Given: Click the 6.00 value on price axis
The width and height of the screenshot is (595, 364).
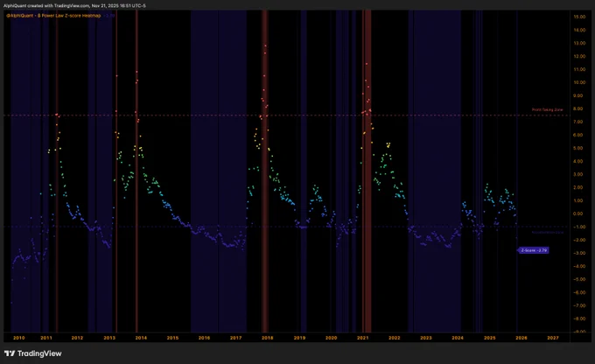Looking at the screenshot, I should [x=579, y=135].
